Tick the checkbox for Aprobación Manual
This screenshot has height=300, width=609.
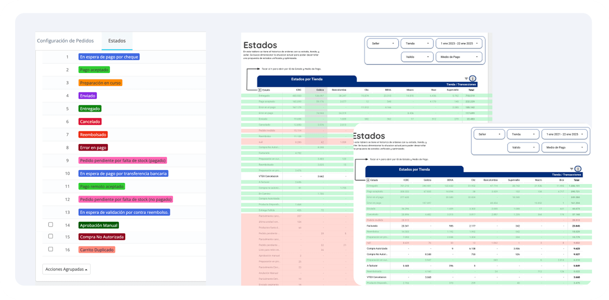click(x=50, y=225)
